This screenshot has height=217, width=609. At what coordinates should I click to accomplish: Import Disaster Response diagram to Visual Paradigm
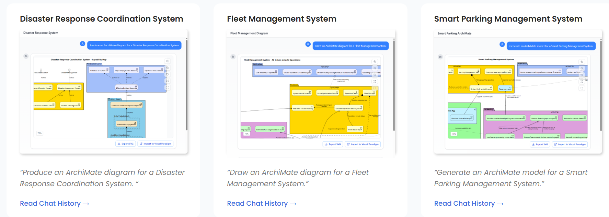click(x=156, y=144)
